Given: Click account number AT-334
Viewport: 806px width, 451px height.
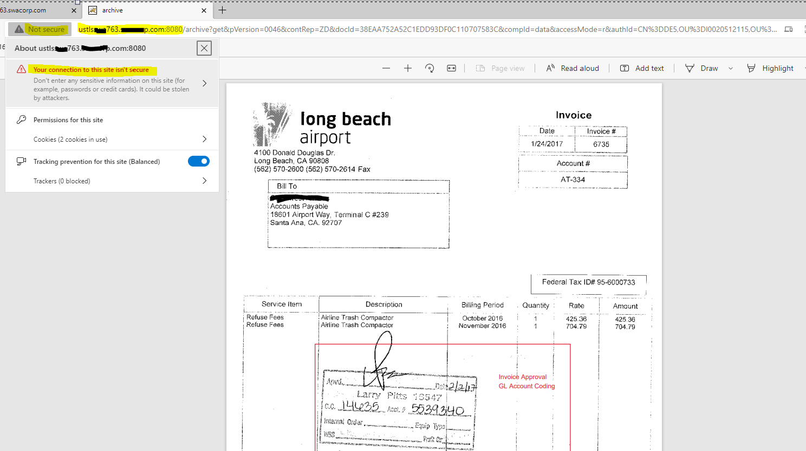Looking at the screenshot, I should click(x=573, y=180).
